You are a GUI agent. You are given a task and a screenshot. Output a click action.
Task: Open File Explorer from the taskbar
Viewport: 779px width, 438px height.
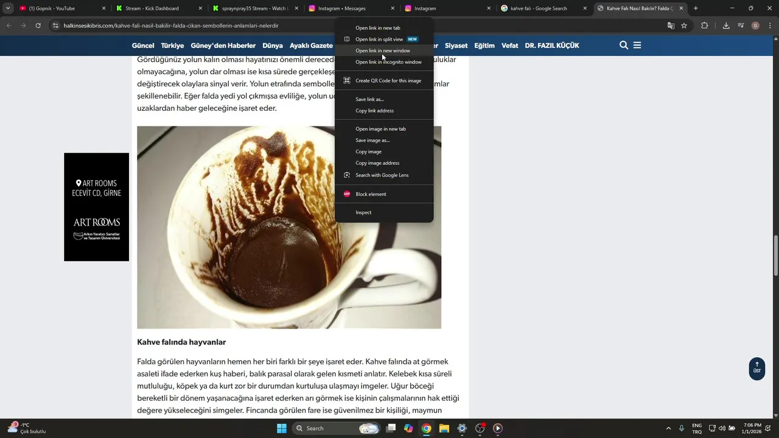coord(444,428)
